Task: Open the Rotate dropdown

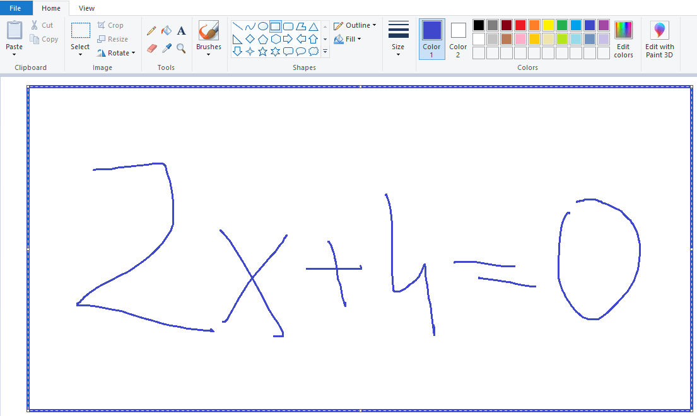Action: 117,53
